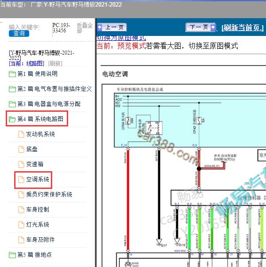Image resolution: width=266 pixels, height=267 pixels.
Task: Open 发动机系统 wiring diagram
Action: pyautogui.click(x=40, y=134)
